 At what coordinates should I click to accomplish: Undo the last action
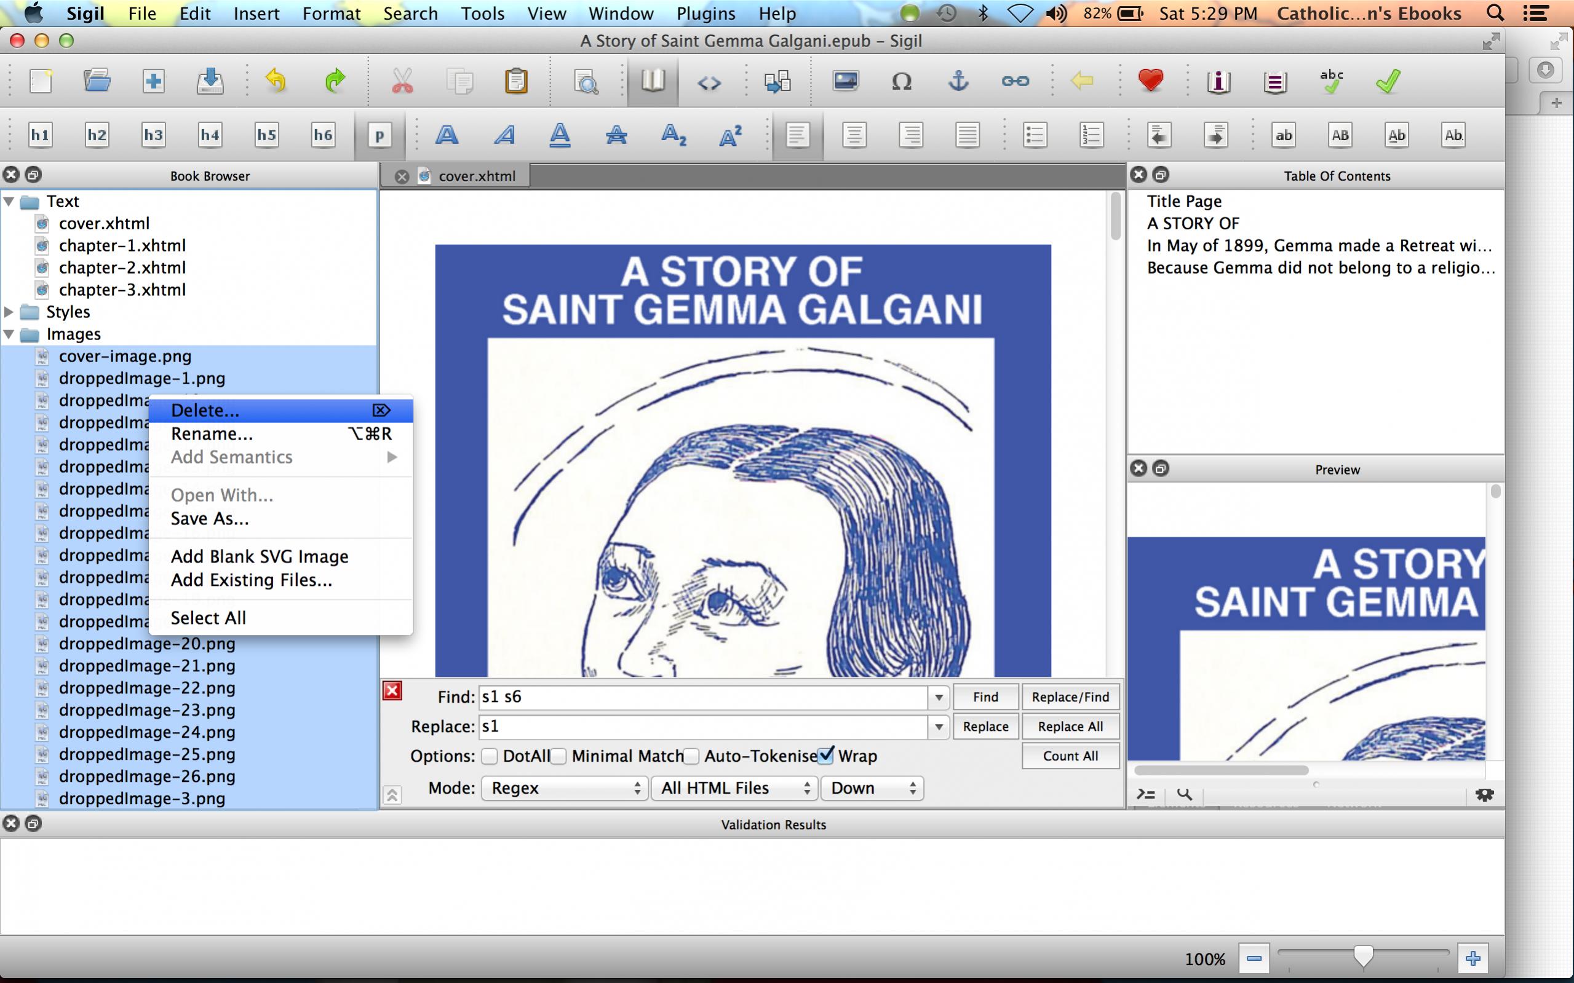tap(277, 81)
